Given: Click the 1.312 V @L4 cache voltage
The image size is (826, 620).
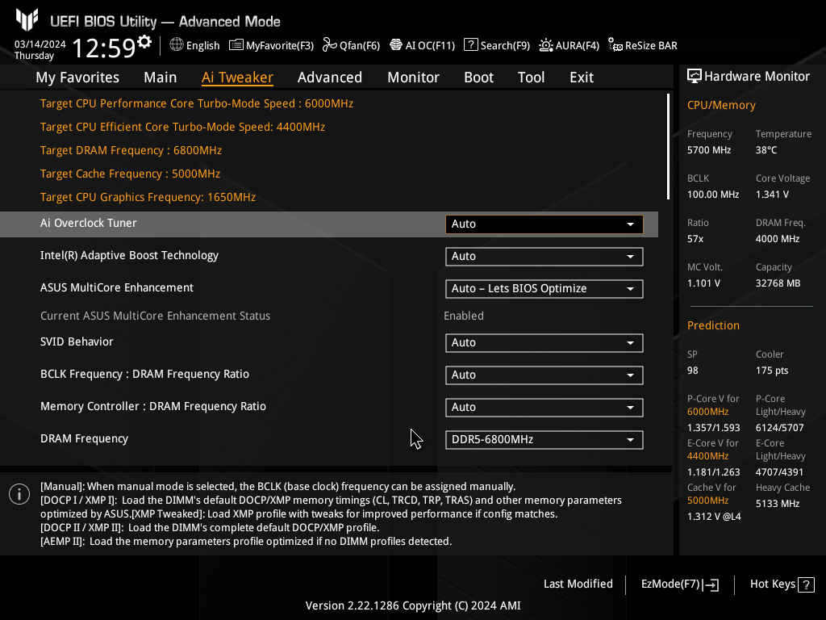Looking at the screenshot, I should (714, 517).
